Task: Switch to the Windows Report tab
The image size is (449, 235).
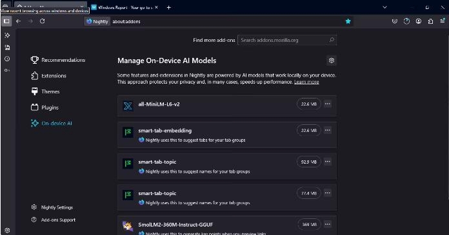Action: [x=125, y=8]
